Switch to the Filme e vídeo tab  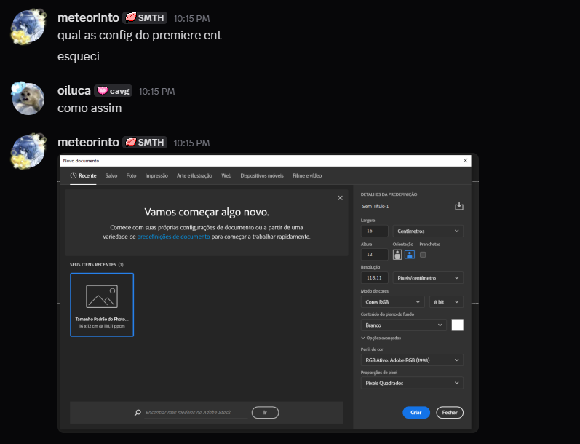point(307,175)
